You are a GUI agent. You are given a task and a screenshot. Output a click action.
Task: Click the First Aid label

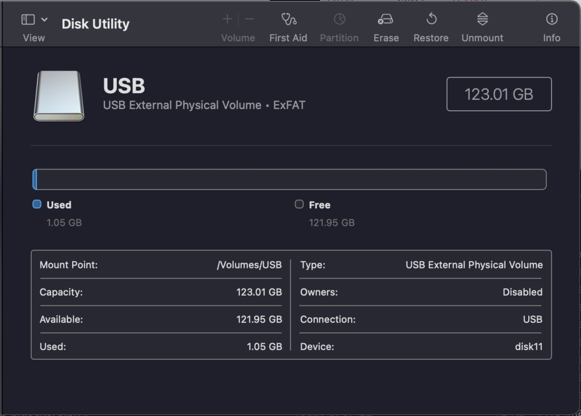(x=288, y=38)
